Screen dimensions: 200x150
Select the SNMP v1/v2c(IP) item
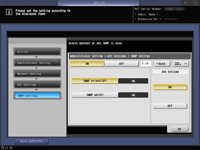[95, 81]
